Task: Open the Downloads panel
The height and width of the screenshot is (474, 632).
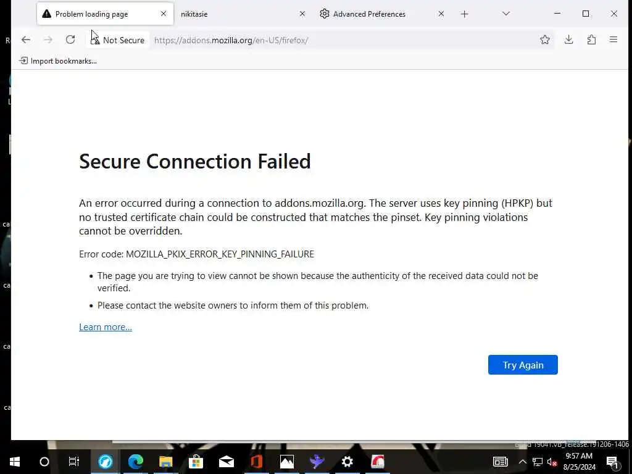Action: 568,40
